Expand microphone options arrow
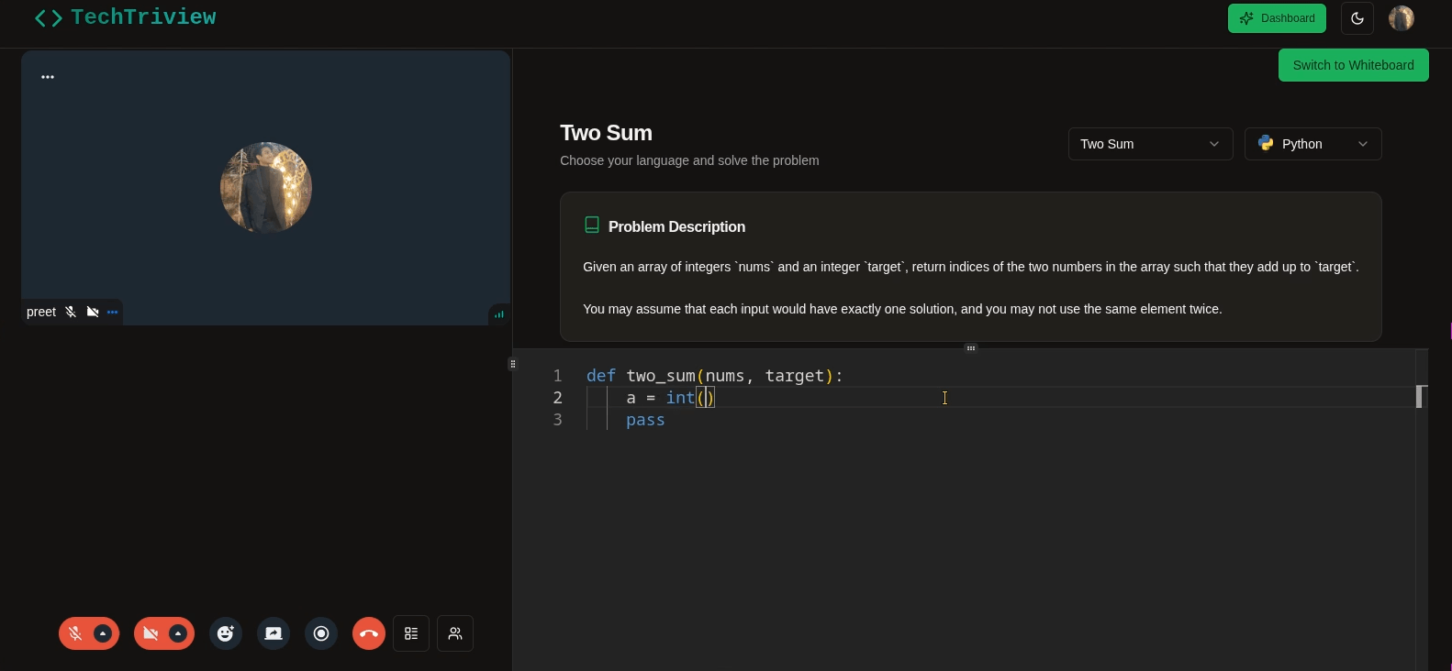1452x671 pixels. click(103, 633)
